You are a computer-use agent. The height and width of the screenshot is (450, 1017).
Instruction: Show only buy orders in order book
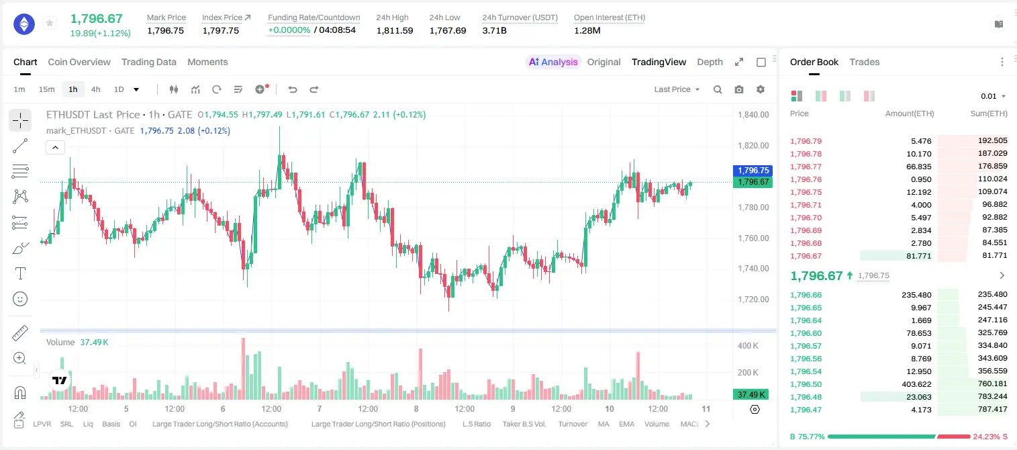(845, 96)
